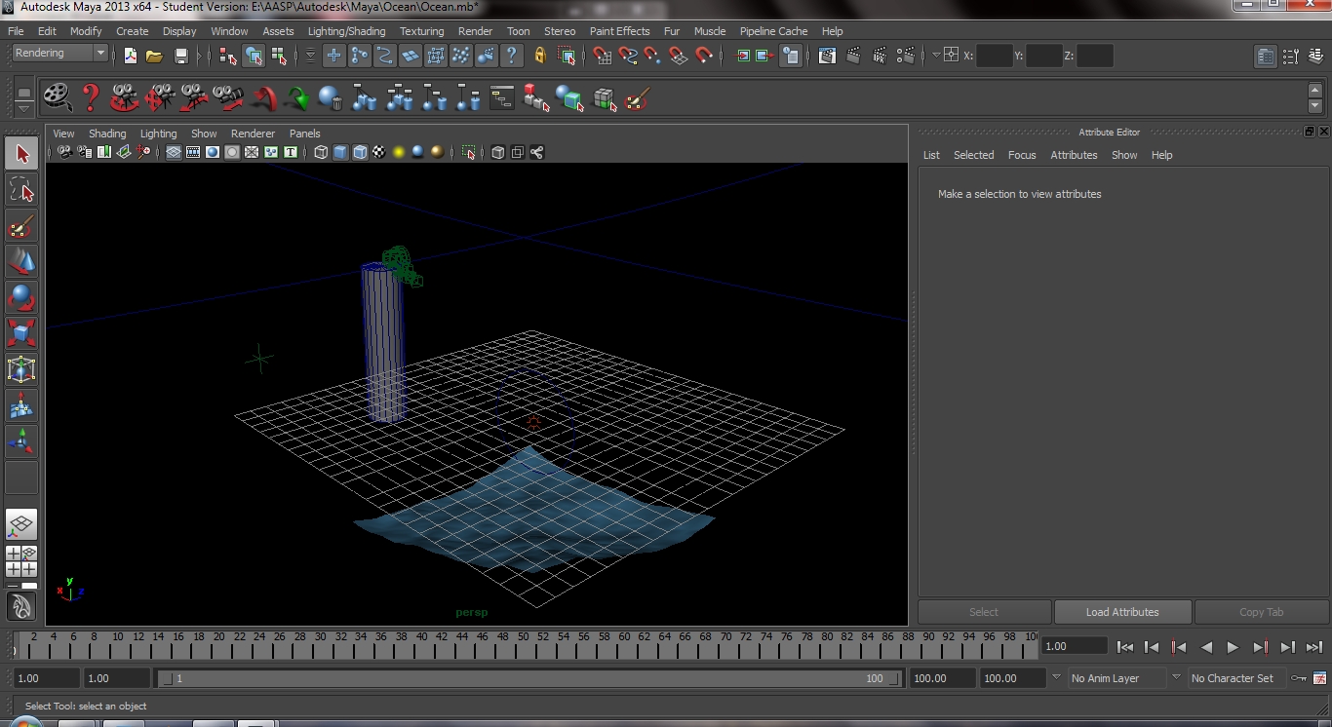Select the Paint Selection tool
This screenshot has height=727, width=1332.
pyautogui.click(x=21, y=226)
